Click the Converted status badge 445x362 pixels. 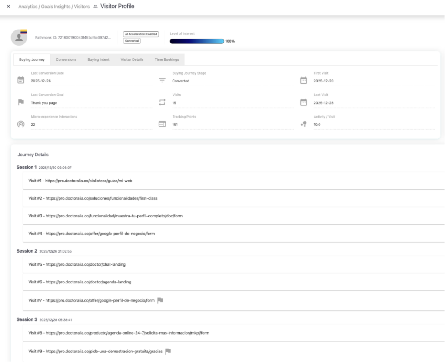click(131, 41)
